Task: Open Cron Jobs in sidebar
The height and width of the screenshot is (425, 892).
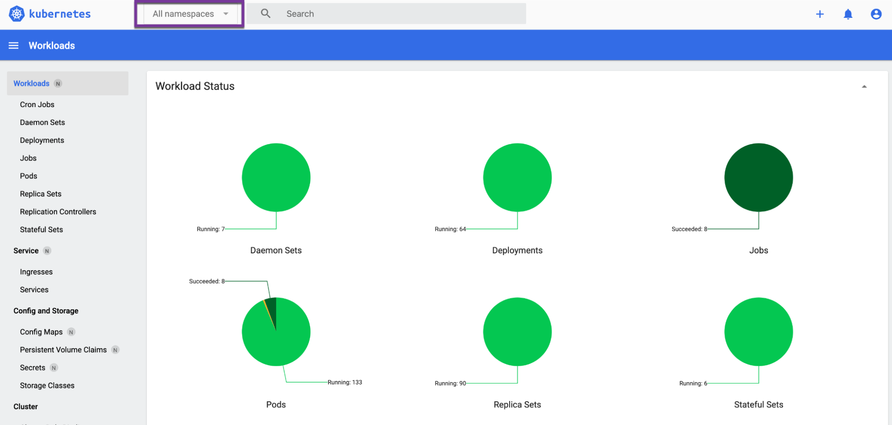Action: (x=37, y=104)
